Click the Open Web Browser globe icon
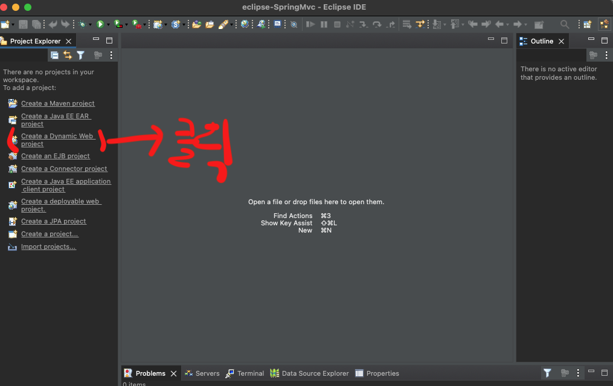 [245, 24]
